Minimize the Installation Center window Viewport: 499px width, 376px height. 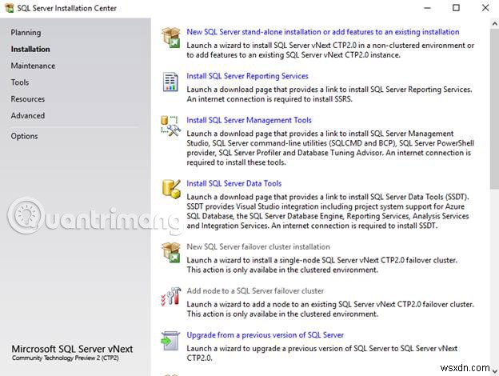tap(427, 8)
